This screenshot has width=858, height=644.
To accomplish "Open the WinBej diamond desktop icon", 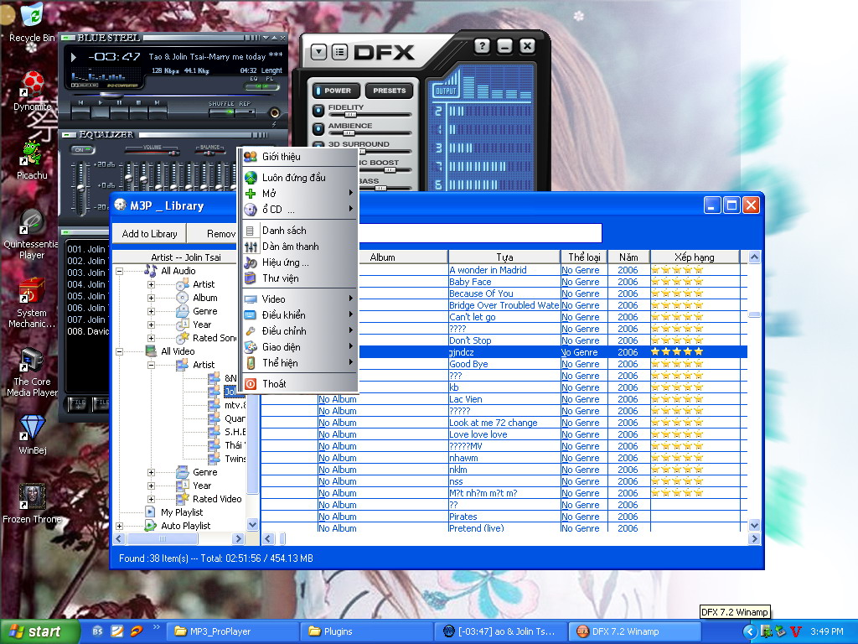I will pos(32,428).
